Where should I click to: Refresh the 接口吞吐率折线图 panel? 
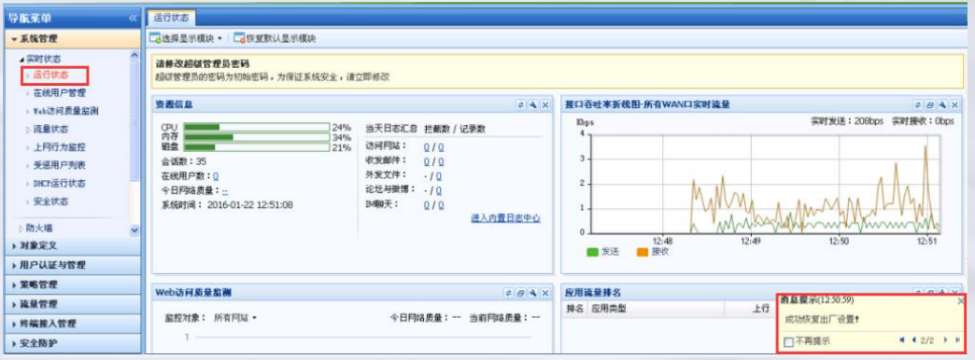point(918,104)
